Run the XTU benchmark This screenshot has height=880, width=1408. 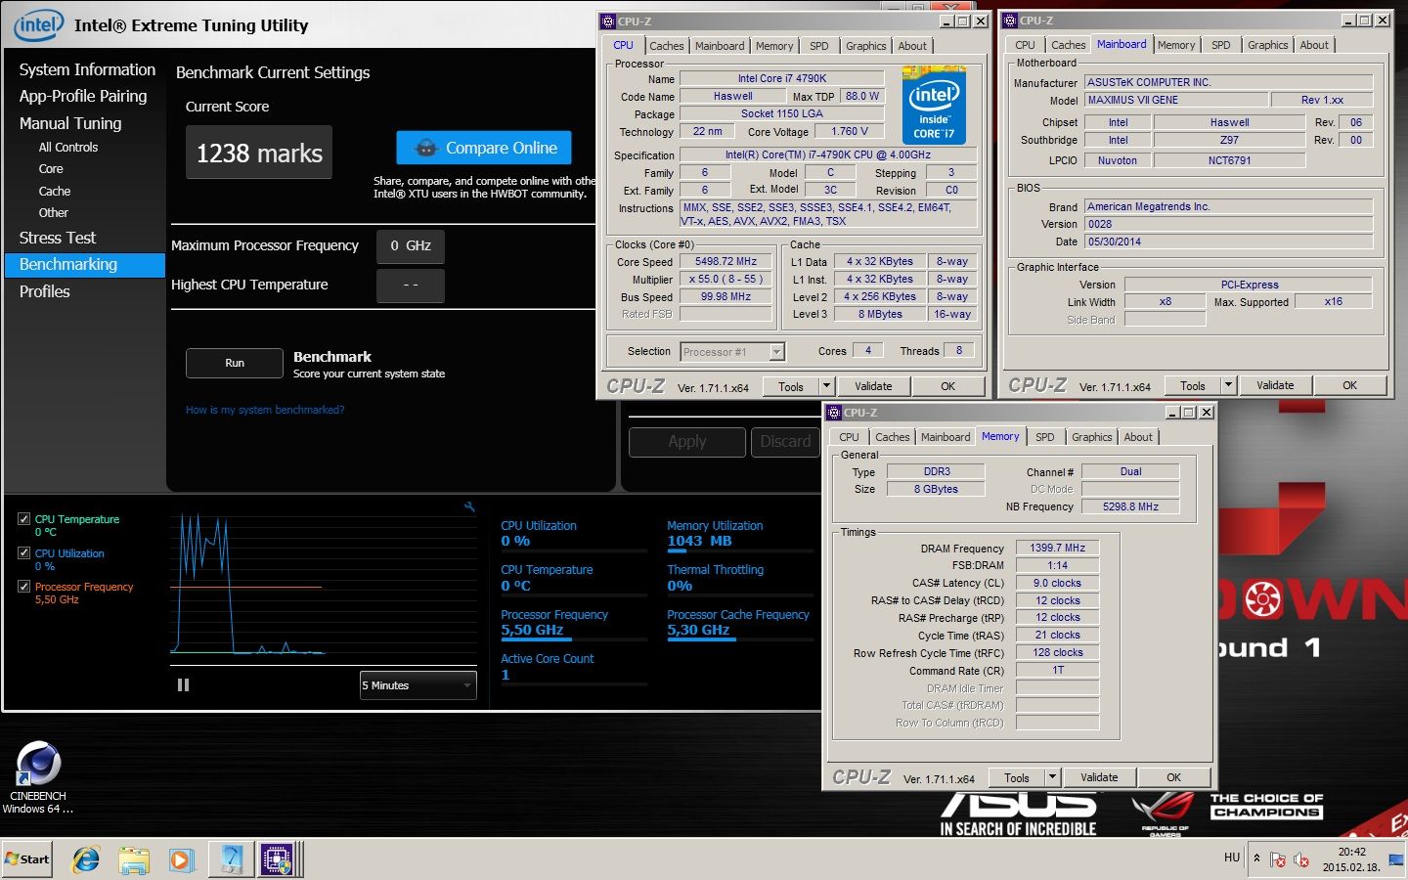click(235, 363)
